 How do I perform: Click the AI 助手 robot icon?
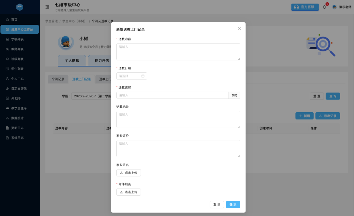pos(8,98)
